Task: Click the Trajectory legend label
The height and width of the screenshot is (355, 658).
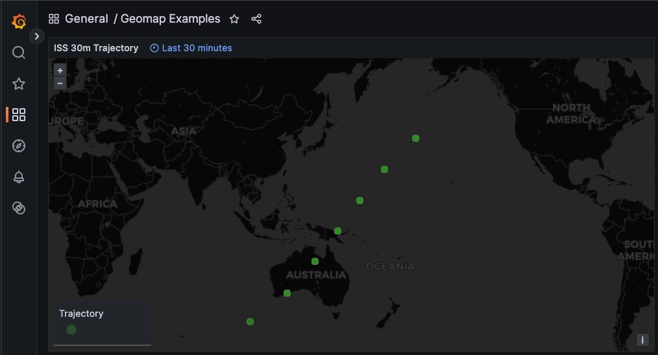Action: (x=81, y=314)
